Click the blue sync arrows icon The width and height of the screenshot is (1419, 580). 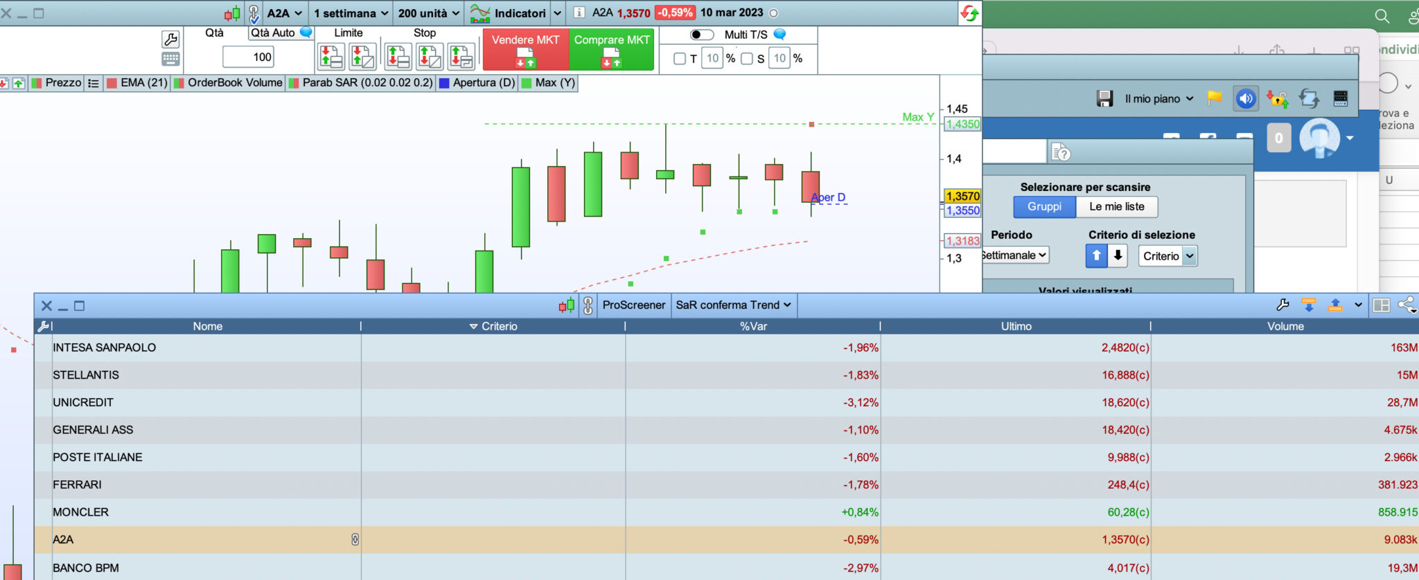tap(1309, 98)
